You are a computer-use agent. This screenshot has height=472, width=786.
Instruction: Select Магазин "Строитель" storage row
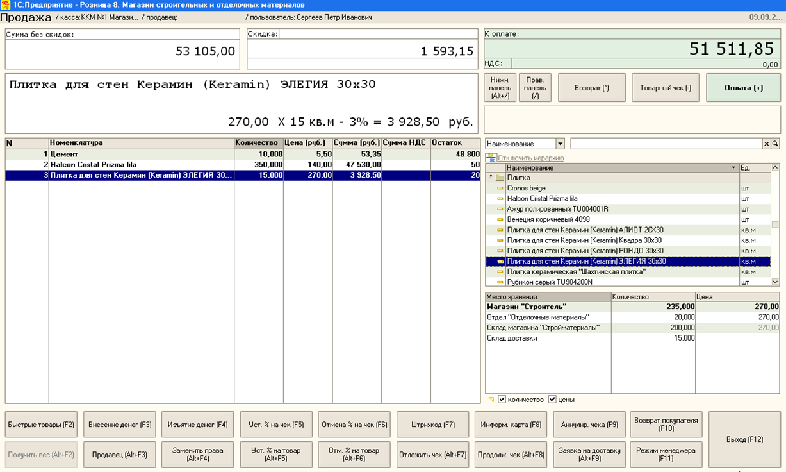click(x=632, y=307)
